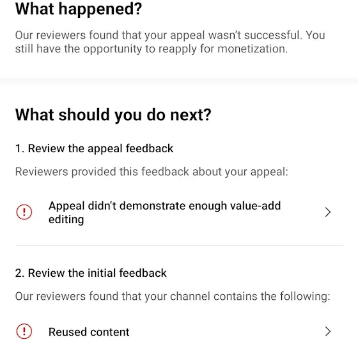Click the text 'Reviewers provided this feedback about your appeal:'

pos(152,172)
